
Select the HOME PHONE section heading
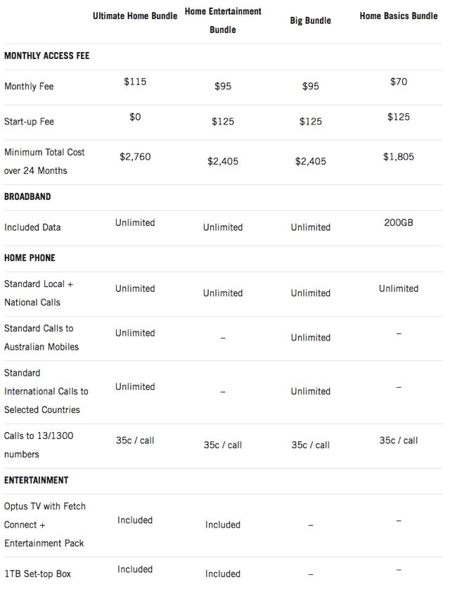point(30,258)
